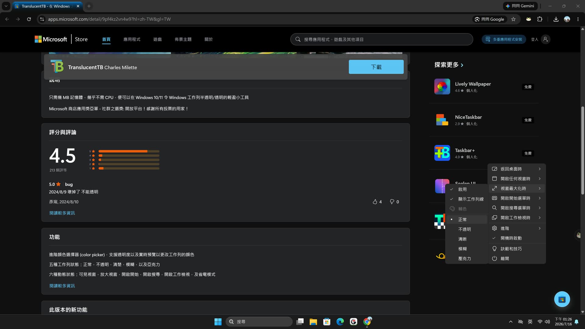Go to the 首頁 Store tab

click(x=106, y=39)
